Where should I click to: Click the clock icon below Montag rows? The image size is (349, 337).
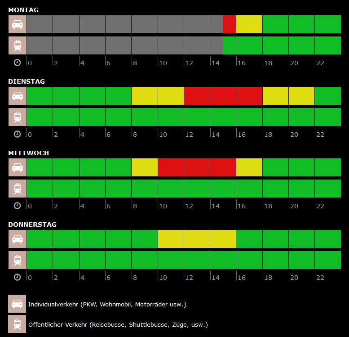[18, 63]
